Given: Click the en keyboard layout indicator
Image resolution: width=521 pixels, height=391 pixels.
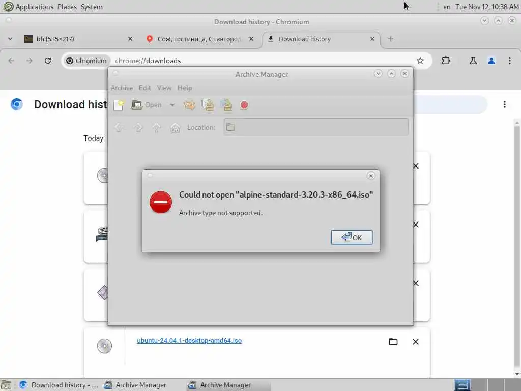Looking at the screenshot, I should point(447,7).
